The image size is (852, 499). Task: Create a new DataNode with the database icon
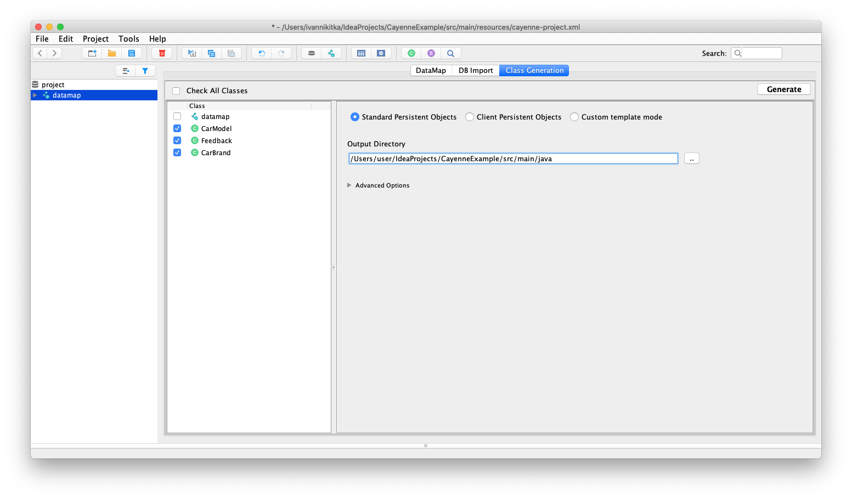pyautogui.click(x=311, y=53)
